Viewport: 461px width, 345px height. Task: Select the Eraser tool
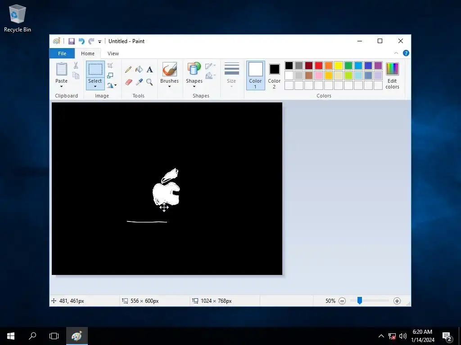tap(128, 82)
